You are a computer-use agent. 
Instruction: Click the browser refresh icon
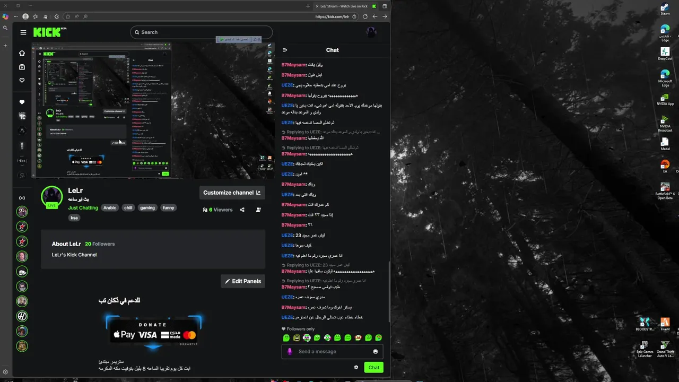click(x=365, y=16)
